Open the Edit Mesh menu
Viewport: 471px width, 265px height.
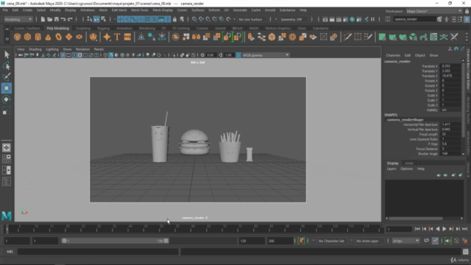119,10
